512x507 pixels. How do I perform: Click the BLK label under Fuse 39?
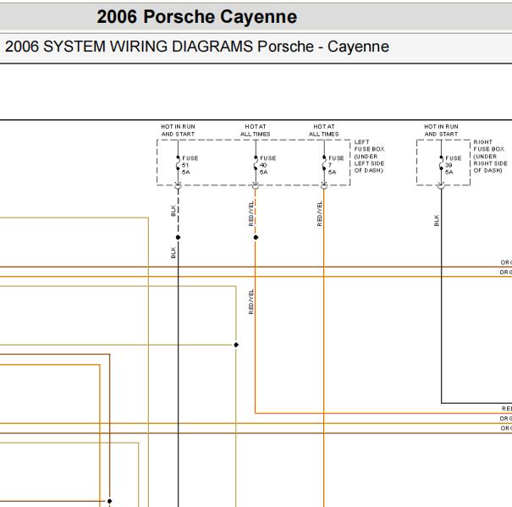pos(436,221)
